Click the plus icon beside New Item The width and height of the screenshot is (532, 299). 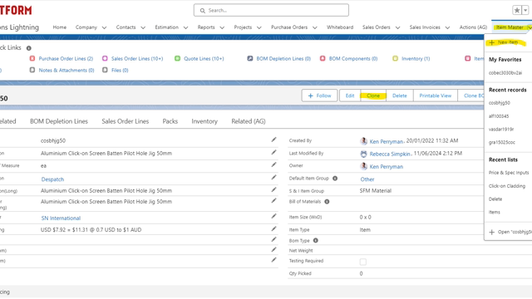[492, 42]
